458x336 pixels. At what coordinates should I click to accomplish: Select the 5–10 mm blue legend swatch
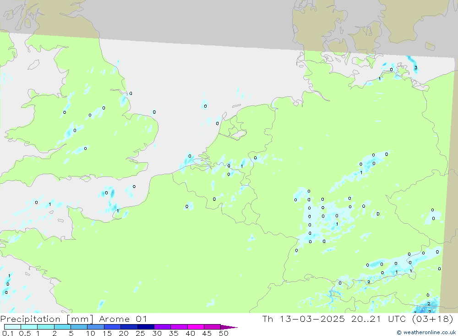coord(79,327)
